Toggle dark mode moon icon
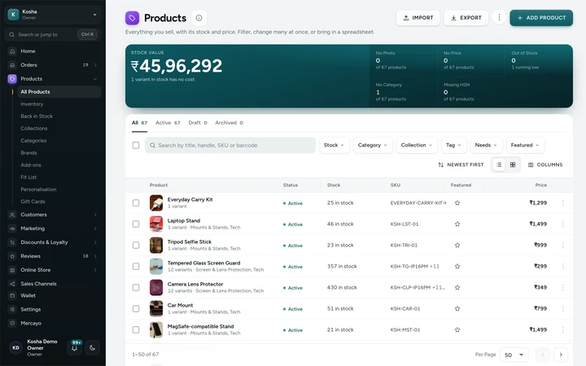The width and height of the screenshot is (586, 366). pyautogui.click(x=92, y=348)
